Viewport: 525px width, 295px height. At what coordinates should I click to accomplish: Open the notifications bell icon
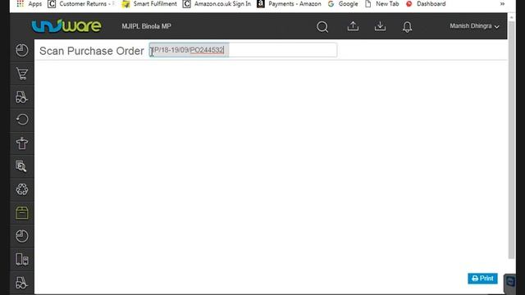(407, 27)
